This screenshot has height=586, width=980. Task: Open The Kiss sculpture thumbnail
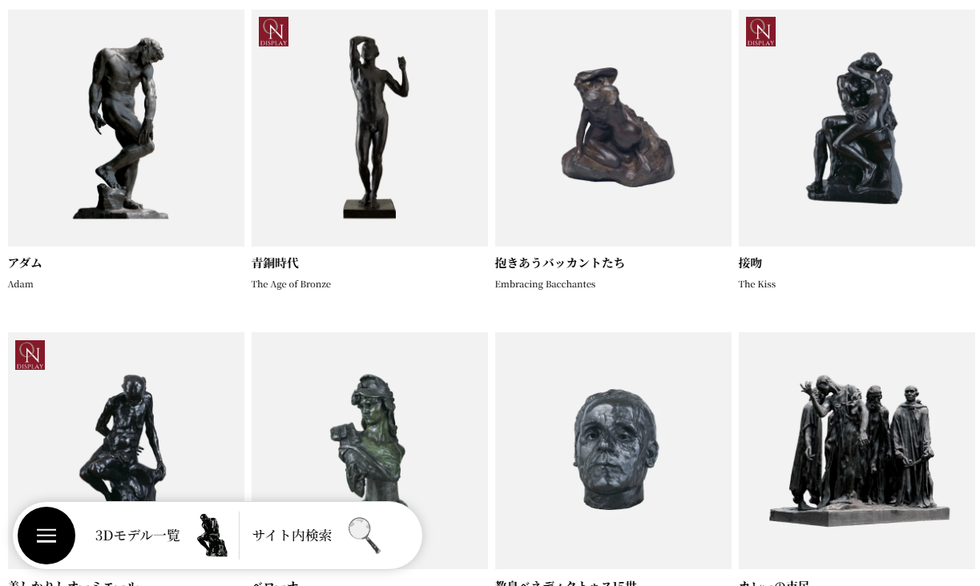pyautogui.click(x=857, y=128)
